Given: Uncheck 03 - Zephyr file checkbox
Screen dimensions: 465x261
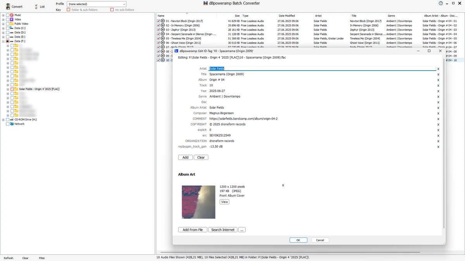Looking at the screenshot, I should [x=158, y=30].
